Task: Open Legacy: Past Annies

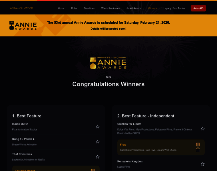Action: [x=174, y=8]
